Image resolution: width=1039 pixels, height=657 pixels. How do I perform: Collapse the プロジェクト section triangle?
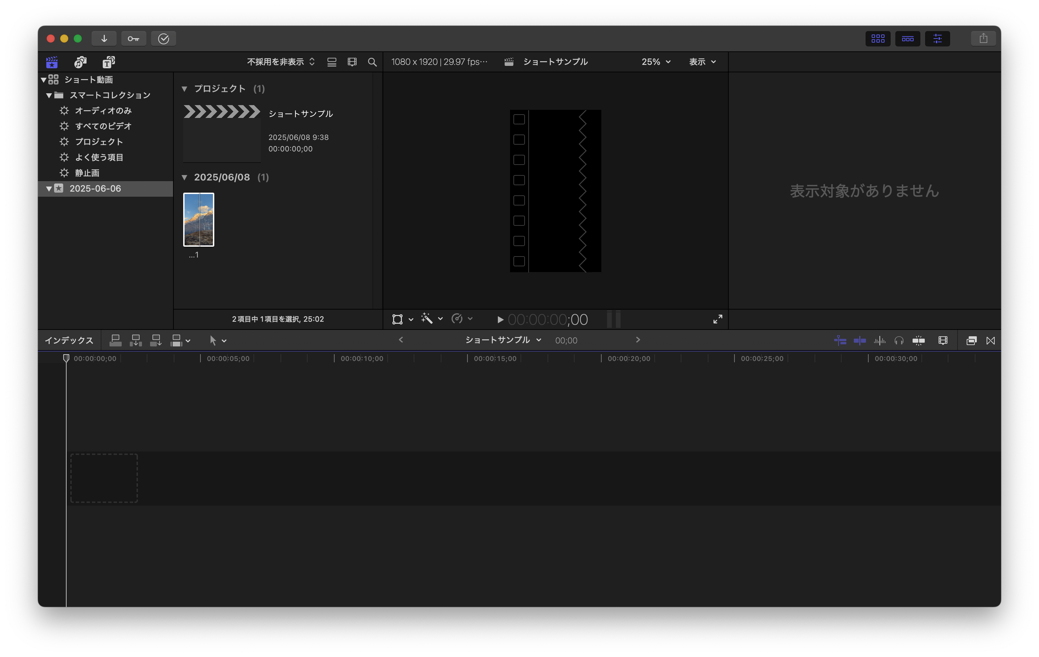[185, 89]
